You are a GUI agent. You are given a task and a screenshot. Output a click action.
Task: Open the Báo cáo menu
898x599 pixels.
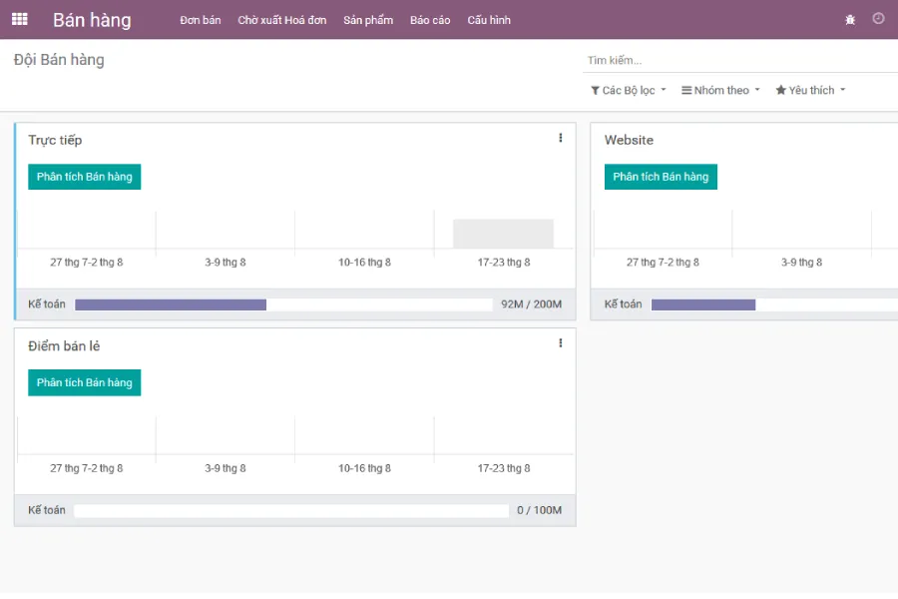430,20
